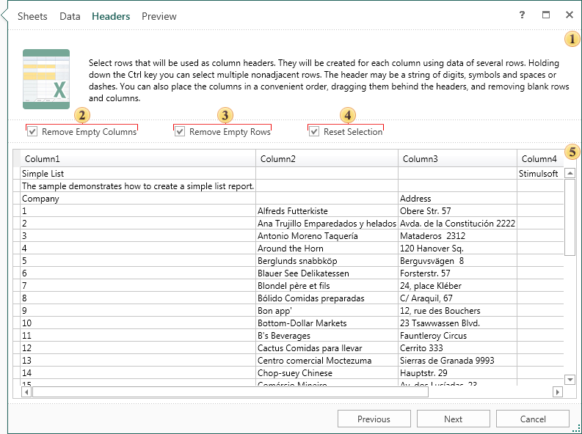Toggle Remove Empty Columns checkbox
The image size is (582, 434).
click(x=32, y=132)
